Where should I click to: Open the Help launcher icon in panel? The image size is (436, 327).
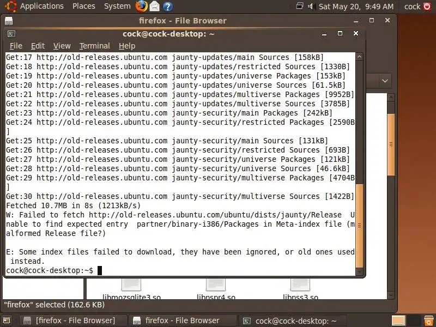[167, 6]
